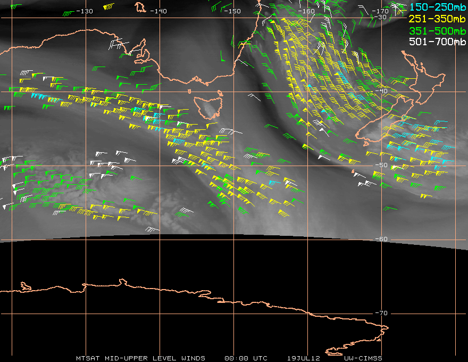Click the 00:00 UTC timestamp
468x362 pixels.
[246, 358]
